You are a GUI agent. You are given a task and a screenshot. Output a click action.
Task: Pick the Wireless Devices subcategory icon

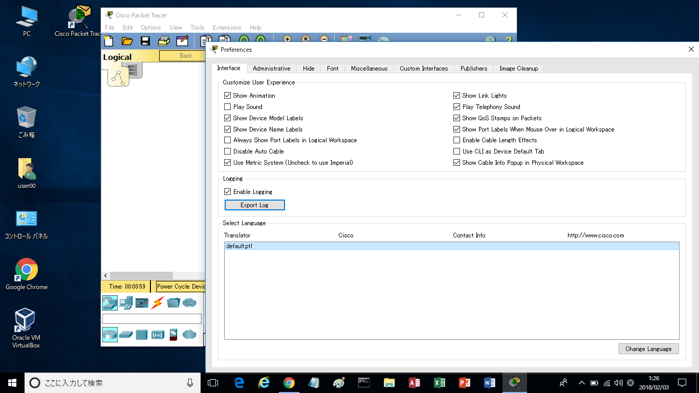[158, 335]
